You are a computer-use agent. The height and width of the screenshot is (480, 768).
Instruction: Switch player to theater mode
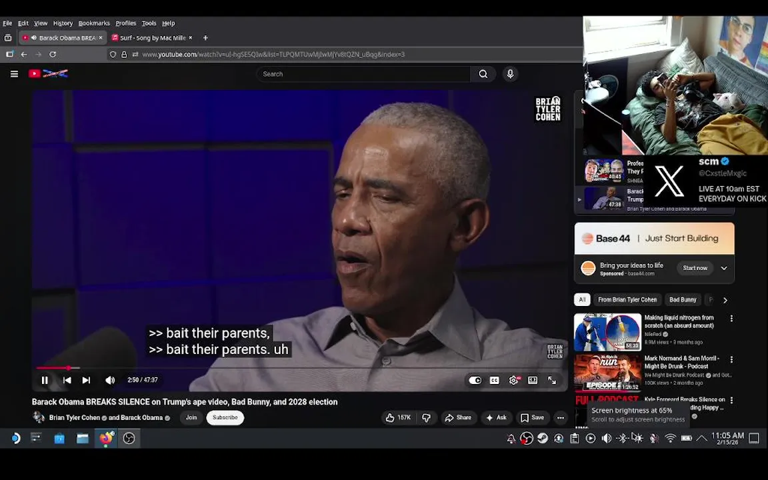pos(533,380)
